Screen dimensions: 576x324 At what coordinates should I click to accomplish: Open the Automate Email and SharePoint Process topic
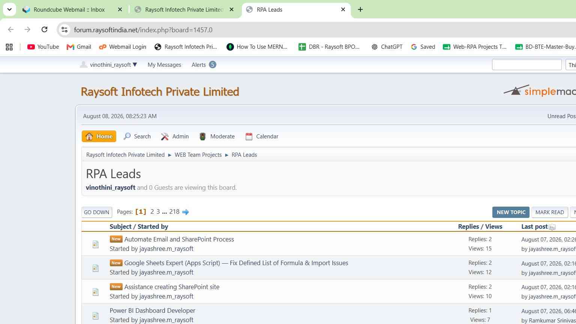179,239
